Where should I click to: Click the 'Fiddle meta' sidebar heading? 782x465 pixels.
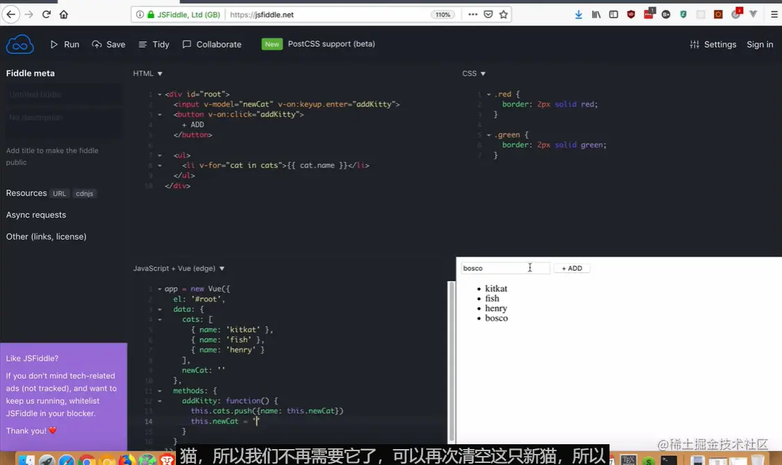click(x=30, y=73)
